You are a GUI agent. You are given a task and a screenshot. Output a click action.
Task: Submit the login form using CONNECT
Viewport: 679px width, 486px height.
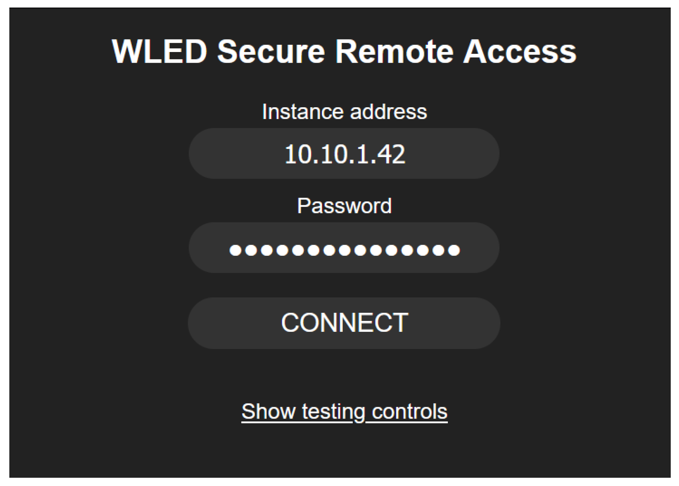(x=344, y=323)
